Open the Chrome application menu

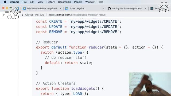tap(14, 2)
